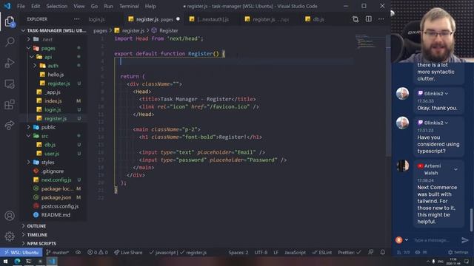Open Windows Start menu
The width and height of the screenshot is (474, 266).
coord(6,261)
